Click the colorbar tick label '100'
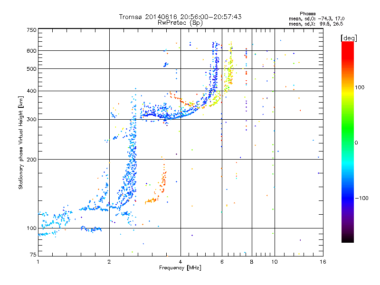Image resolution: width=380 pixels, height=285 pixels. click(360, 87)
